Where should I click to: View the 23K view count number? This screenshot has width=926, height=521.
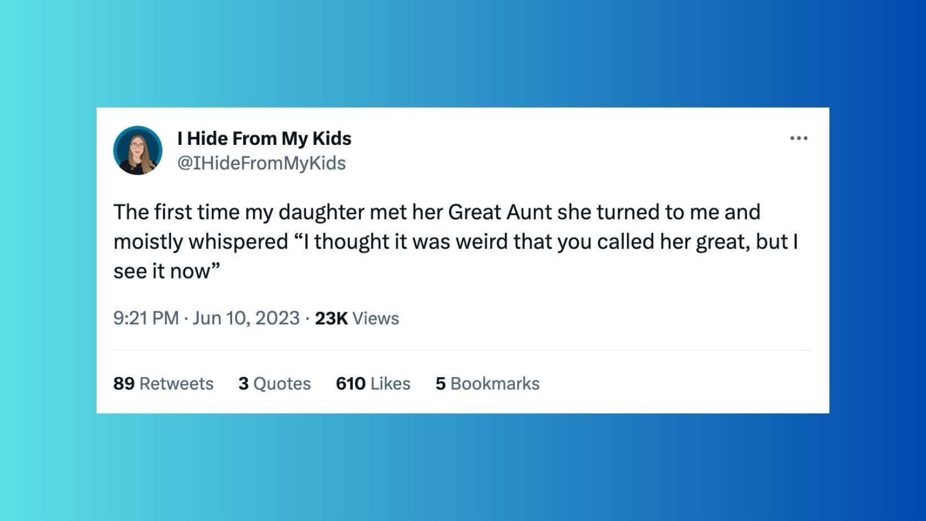331,318
